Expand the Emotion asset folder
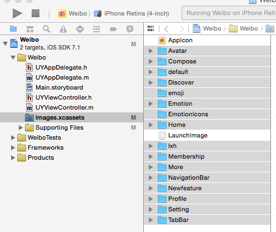The image size is (276, 232). click(151, 103)
